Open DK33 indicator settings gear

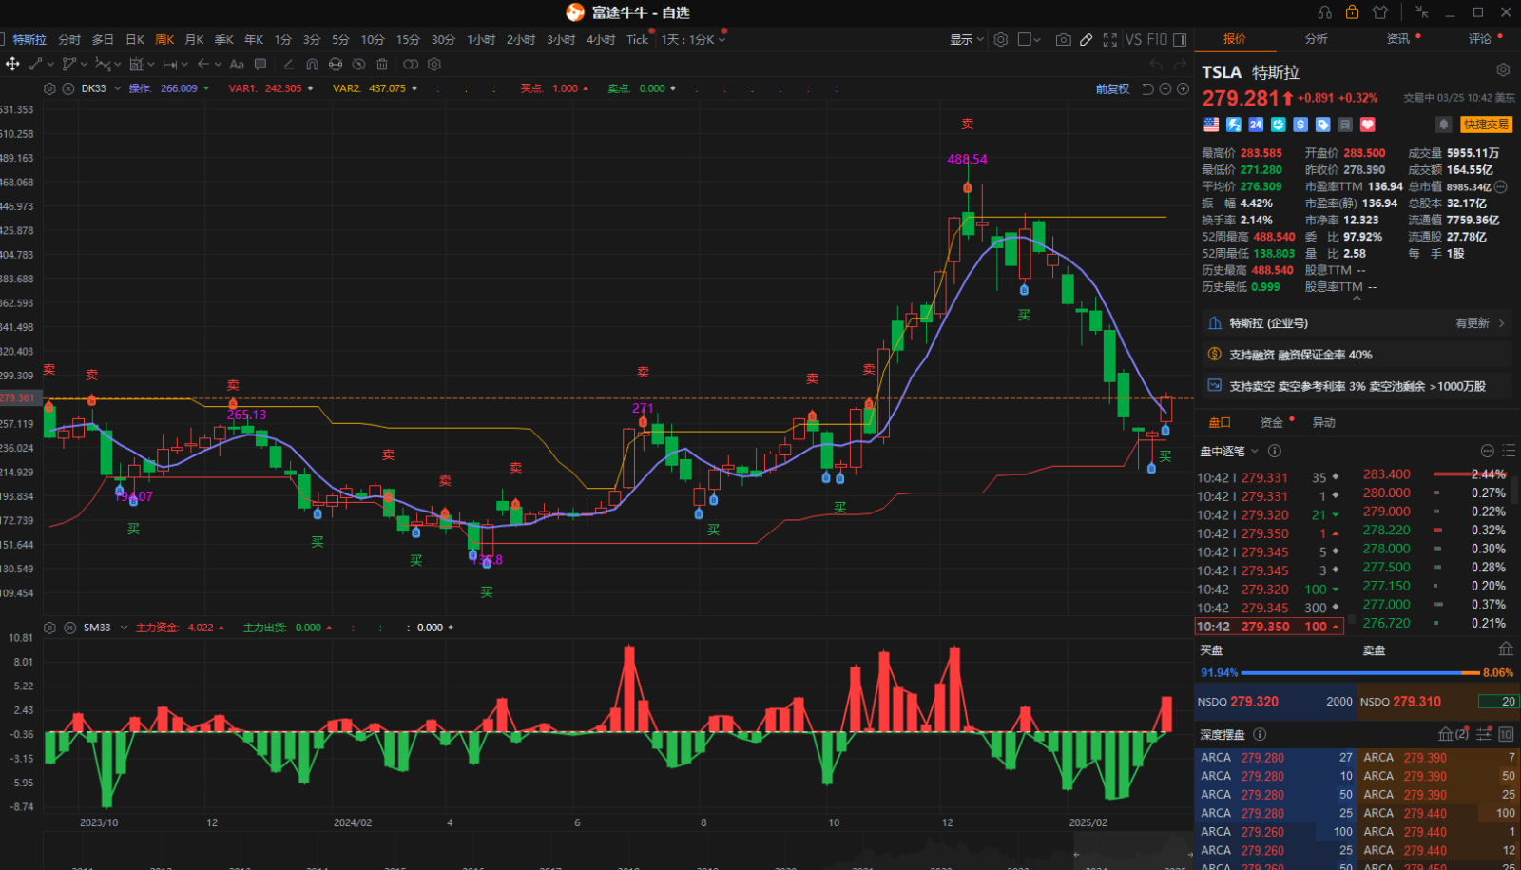pyautogui.click(x=50, y=88)
